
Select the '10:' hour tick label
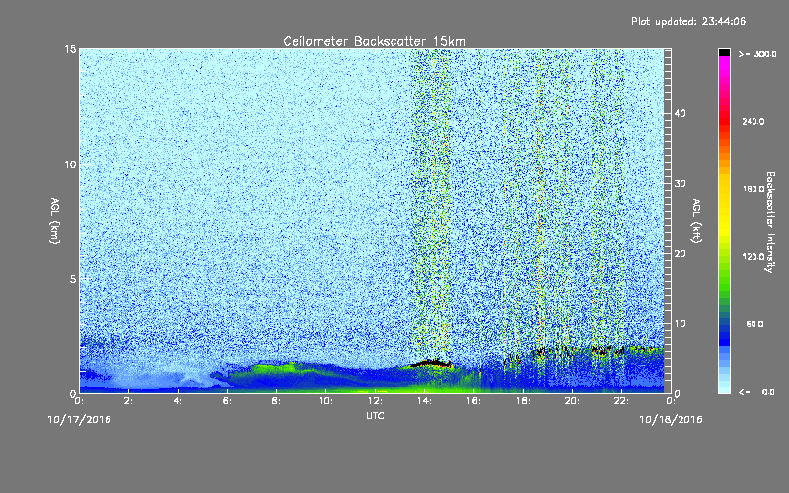pos(326,401)
